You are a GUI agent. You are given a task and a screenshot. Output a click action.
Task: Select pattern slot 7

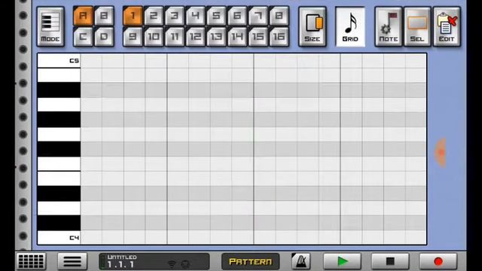[x=258, y=16]
